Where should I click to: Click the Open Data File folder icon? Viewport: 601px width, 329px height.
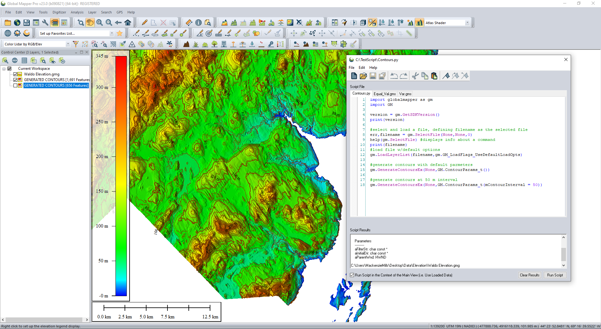[x=8, y=23]
